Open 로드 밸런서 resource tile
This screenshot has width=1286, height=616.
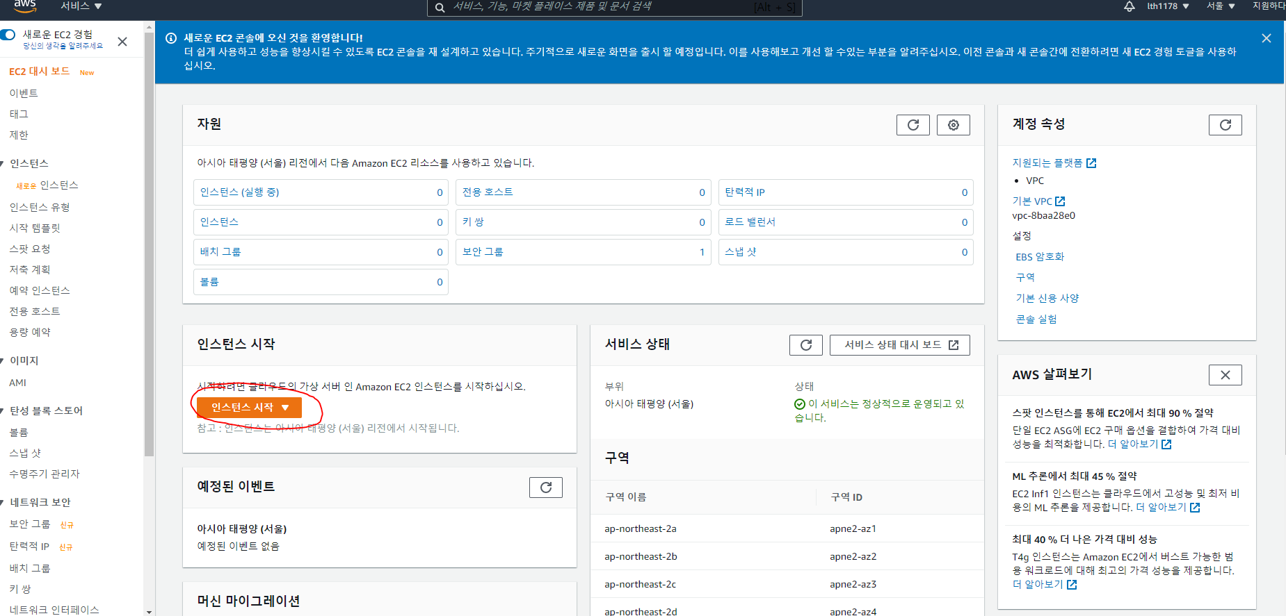click(846, 222)
